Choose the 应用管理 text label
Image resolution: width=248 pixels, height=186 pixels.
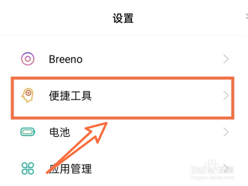pos(70,169)
